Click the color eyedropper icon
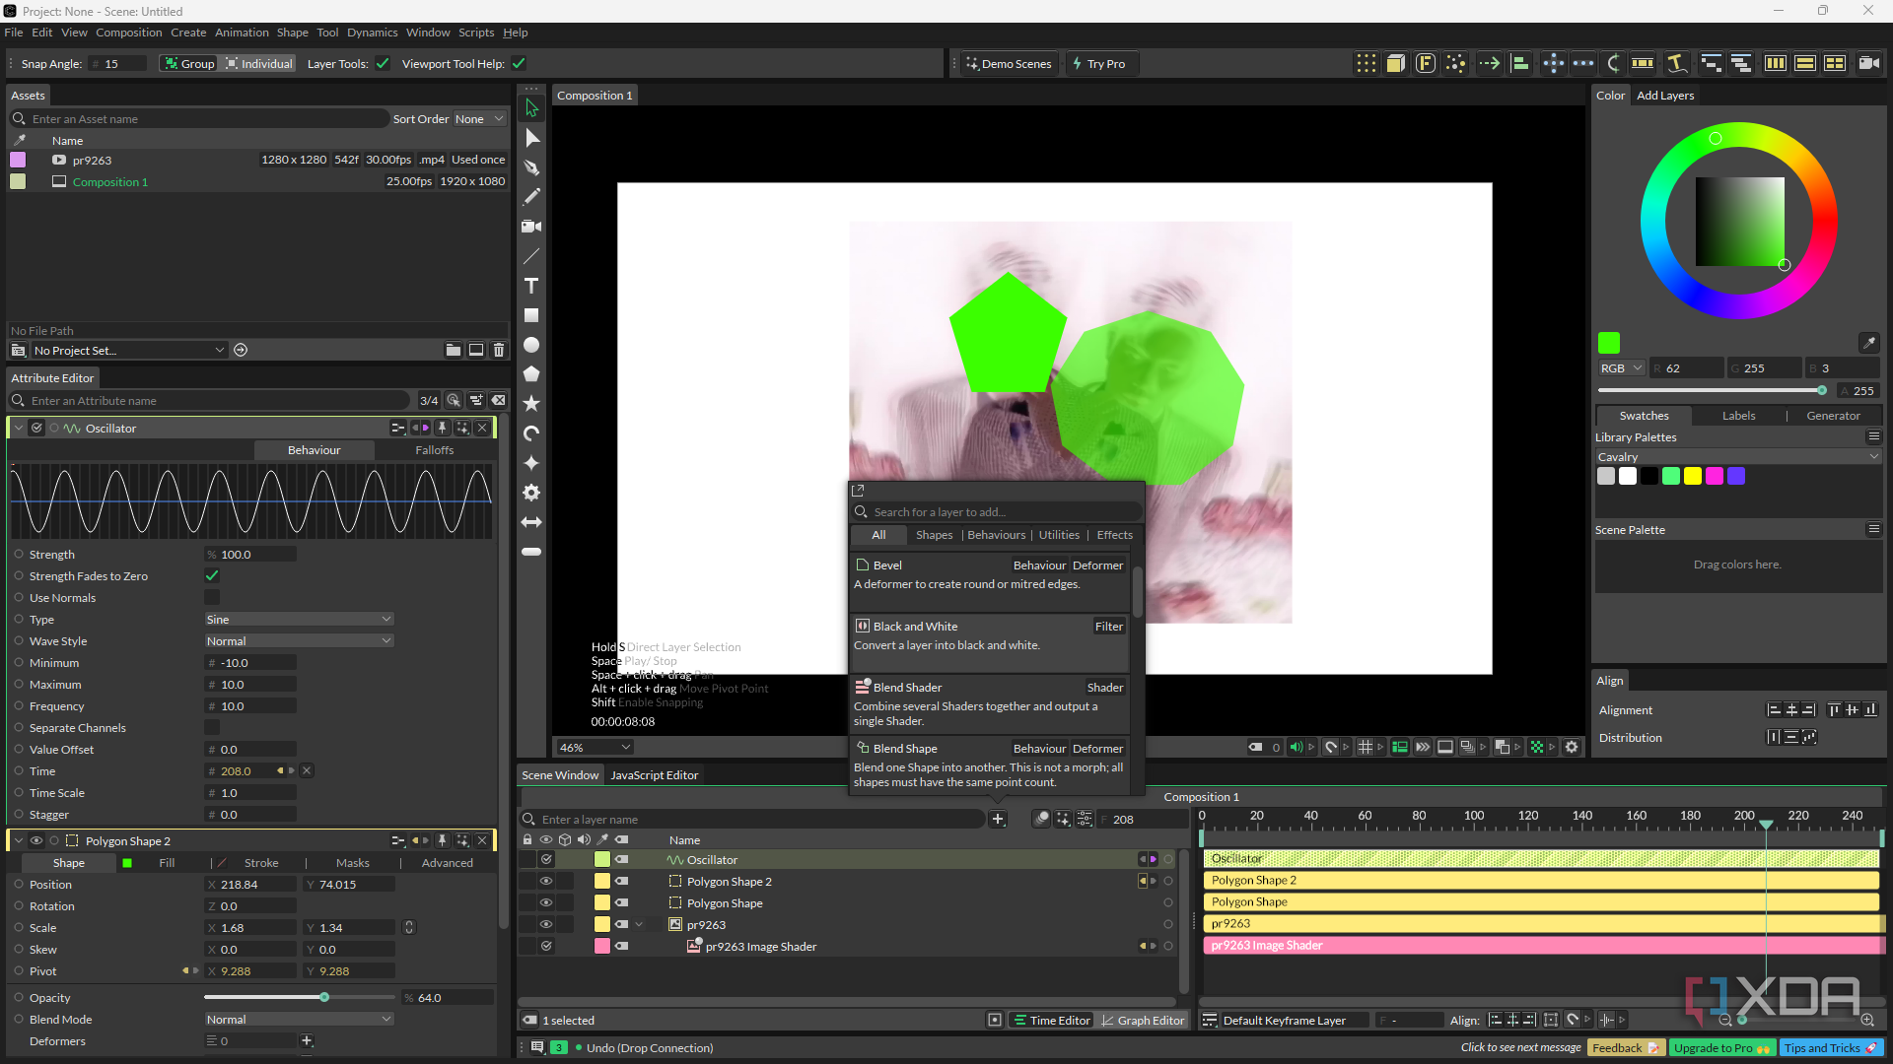The image size is (1893, 1064). click(x=1868, y=343)
